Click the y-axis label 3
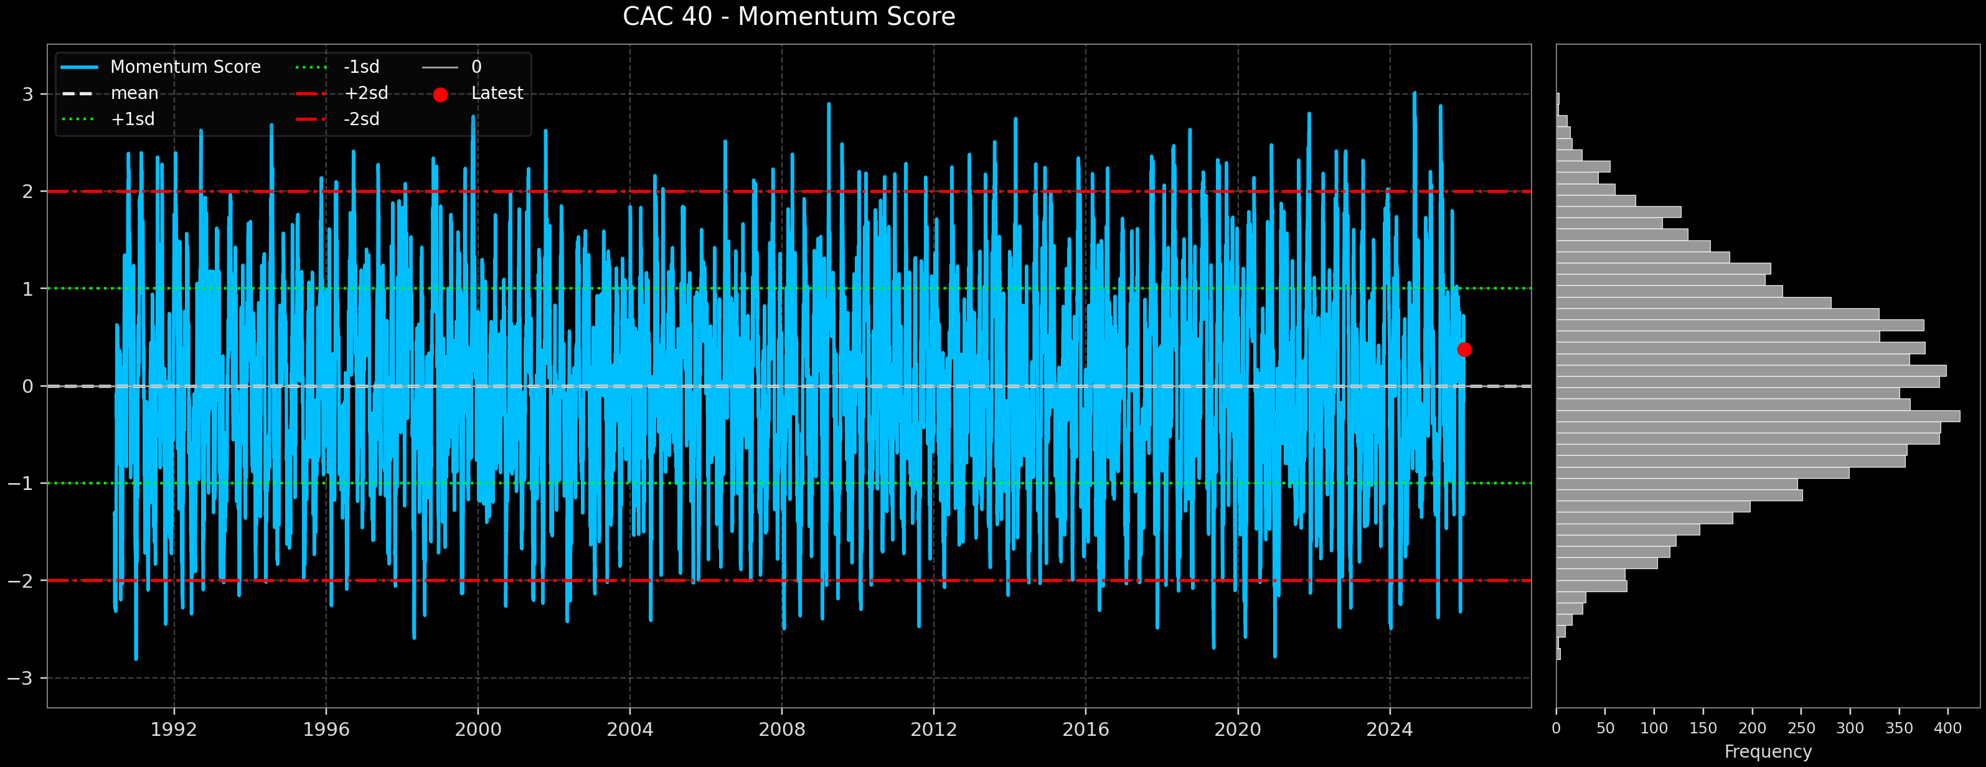The width and height of the screenshot is (1986, 767). click(28, 94)
